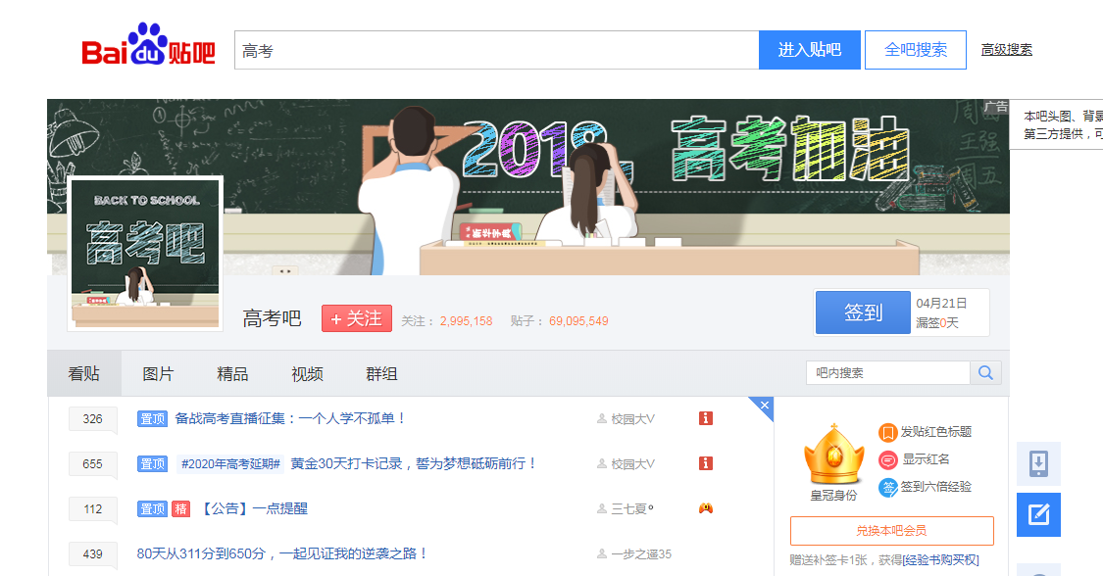Screen dimensions: 1103x576
Task: Follow the forum with the +关注 button
Action: 357,319
